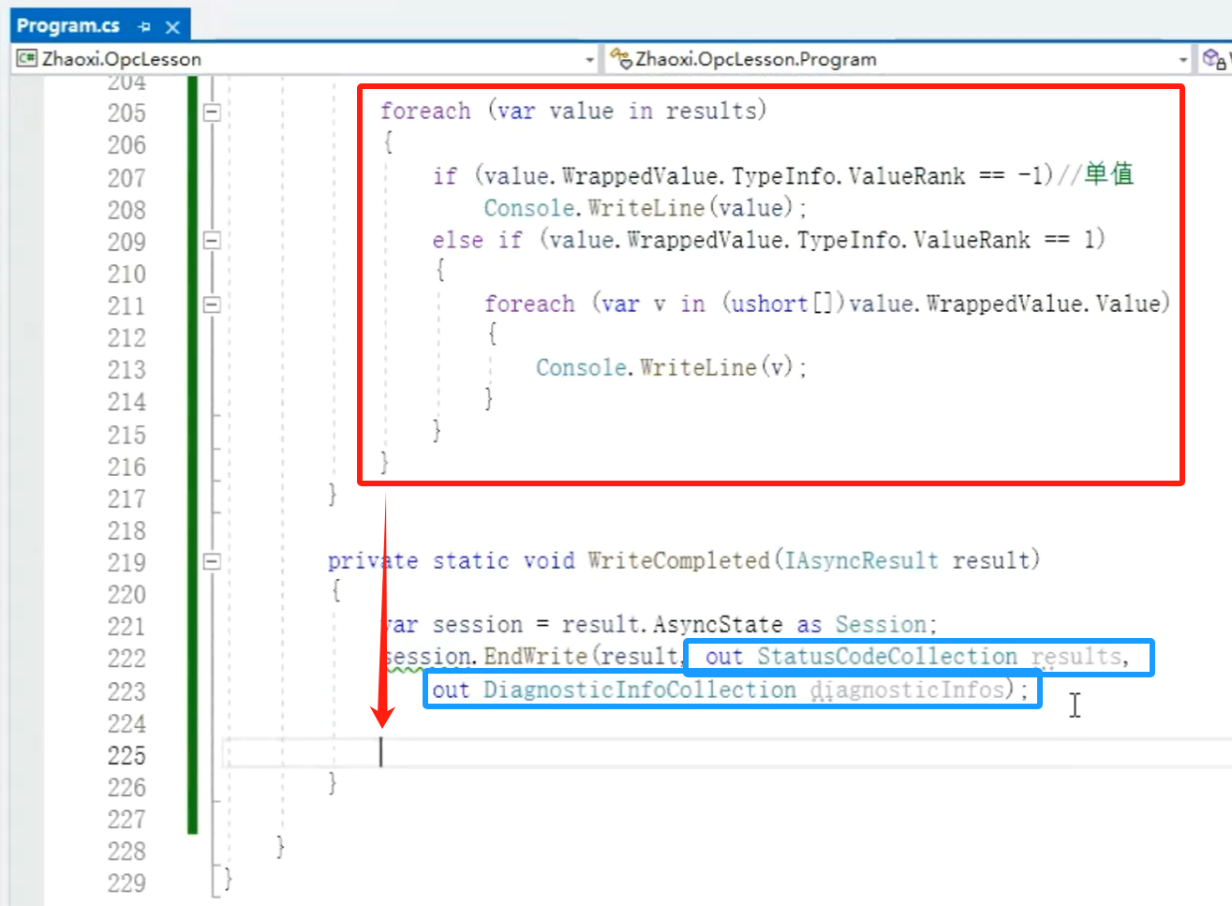This screenshot has height=906, width=1232.
Task: Select the Program.cs document tab
Action: pyautogui.click(x=67, y=26)
